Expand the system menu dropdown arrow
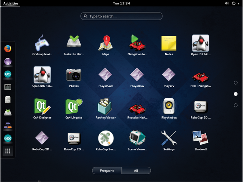This screenshot has width=243, height=182. 239,4
